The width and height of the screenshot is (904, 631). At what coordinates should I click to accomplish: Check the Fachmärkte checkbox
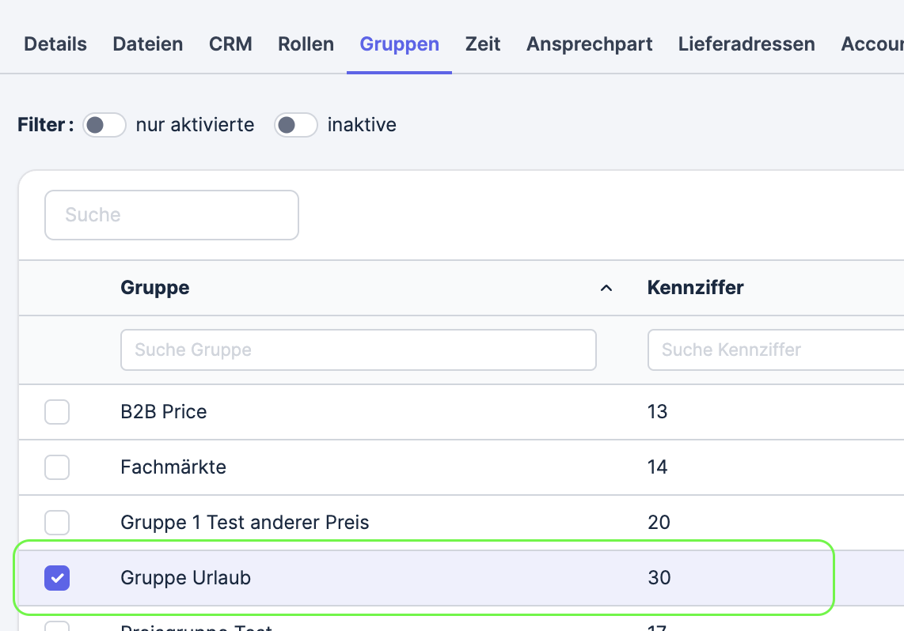(x=57, y=467)
